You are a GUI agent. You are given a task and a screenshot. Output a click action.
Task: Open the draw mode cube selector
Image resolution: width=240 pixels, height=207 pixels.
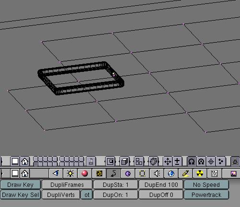124,161
